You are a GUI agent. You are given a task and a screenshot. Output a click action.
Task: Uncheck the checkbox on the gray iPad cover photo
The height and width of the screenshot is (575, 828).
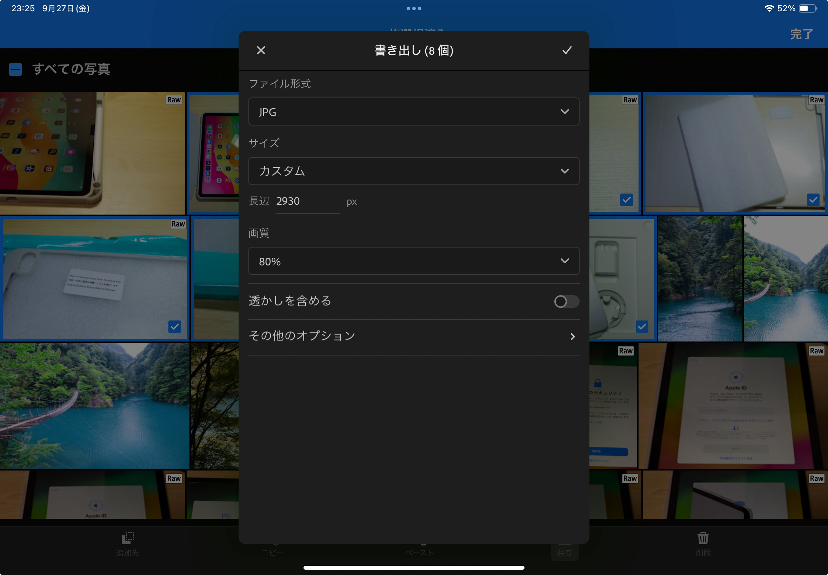tap(813, 199)
